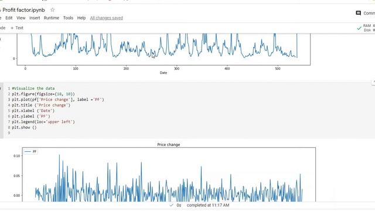Image resolution: width=375 pixels, height=211 pixels.
Task: Click the execution status checkmark in status bar
Action: tap(171, 205)
